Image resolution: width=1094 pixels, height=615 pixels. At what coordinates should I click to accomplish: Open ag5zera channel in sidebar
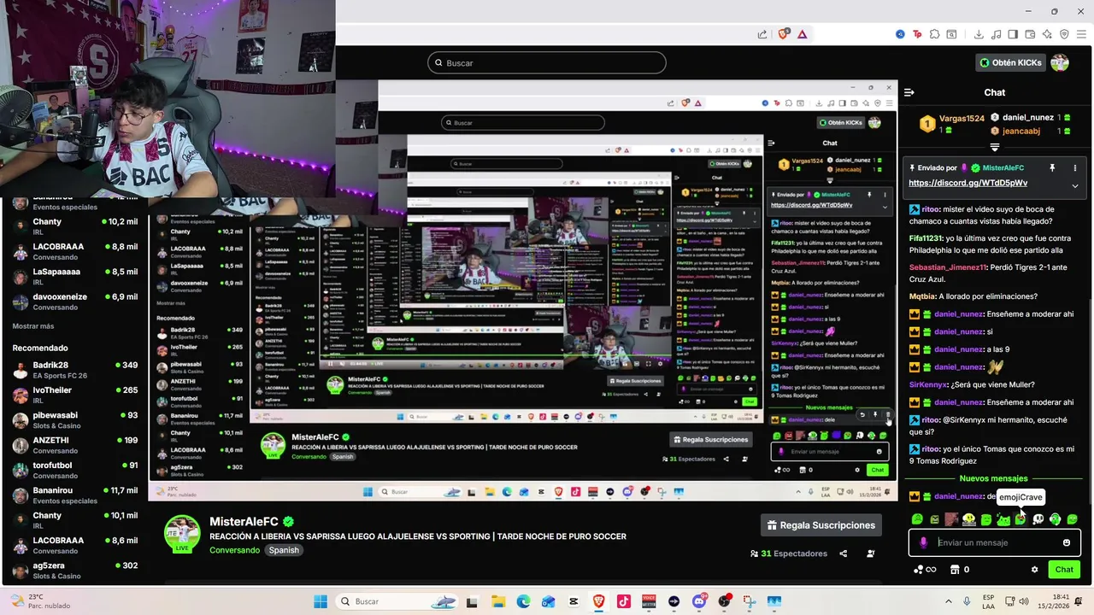tap(74, 570)
